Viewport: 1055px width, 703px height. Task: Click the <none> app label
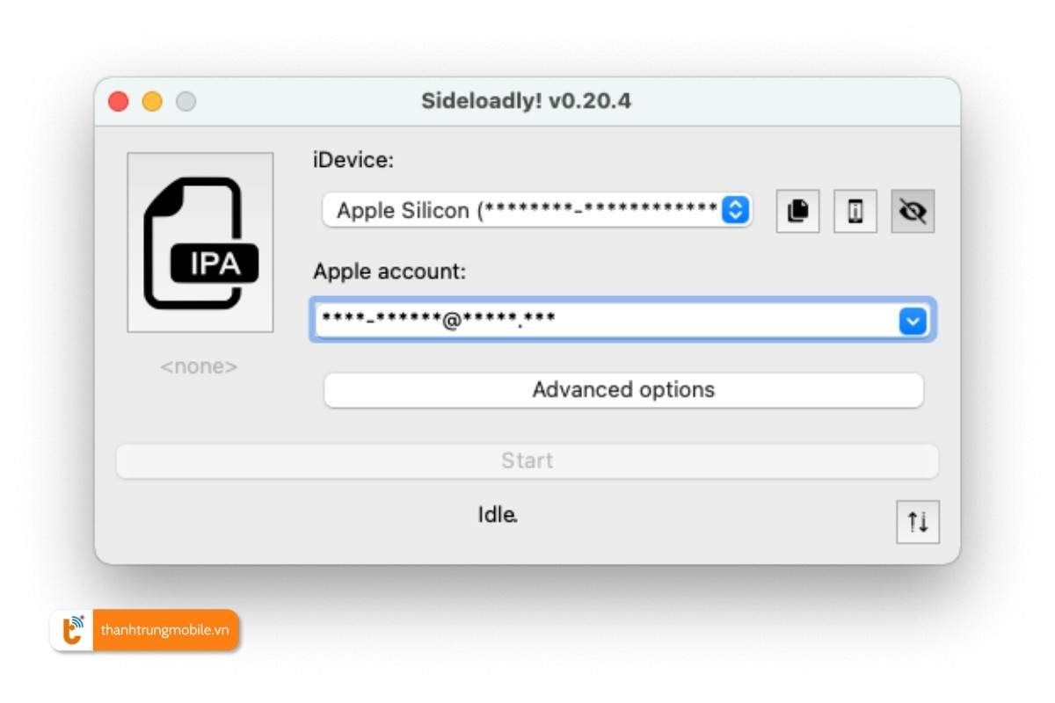[x=200, y=366]
